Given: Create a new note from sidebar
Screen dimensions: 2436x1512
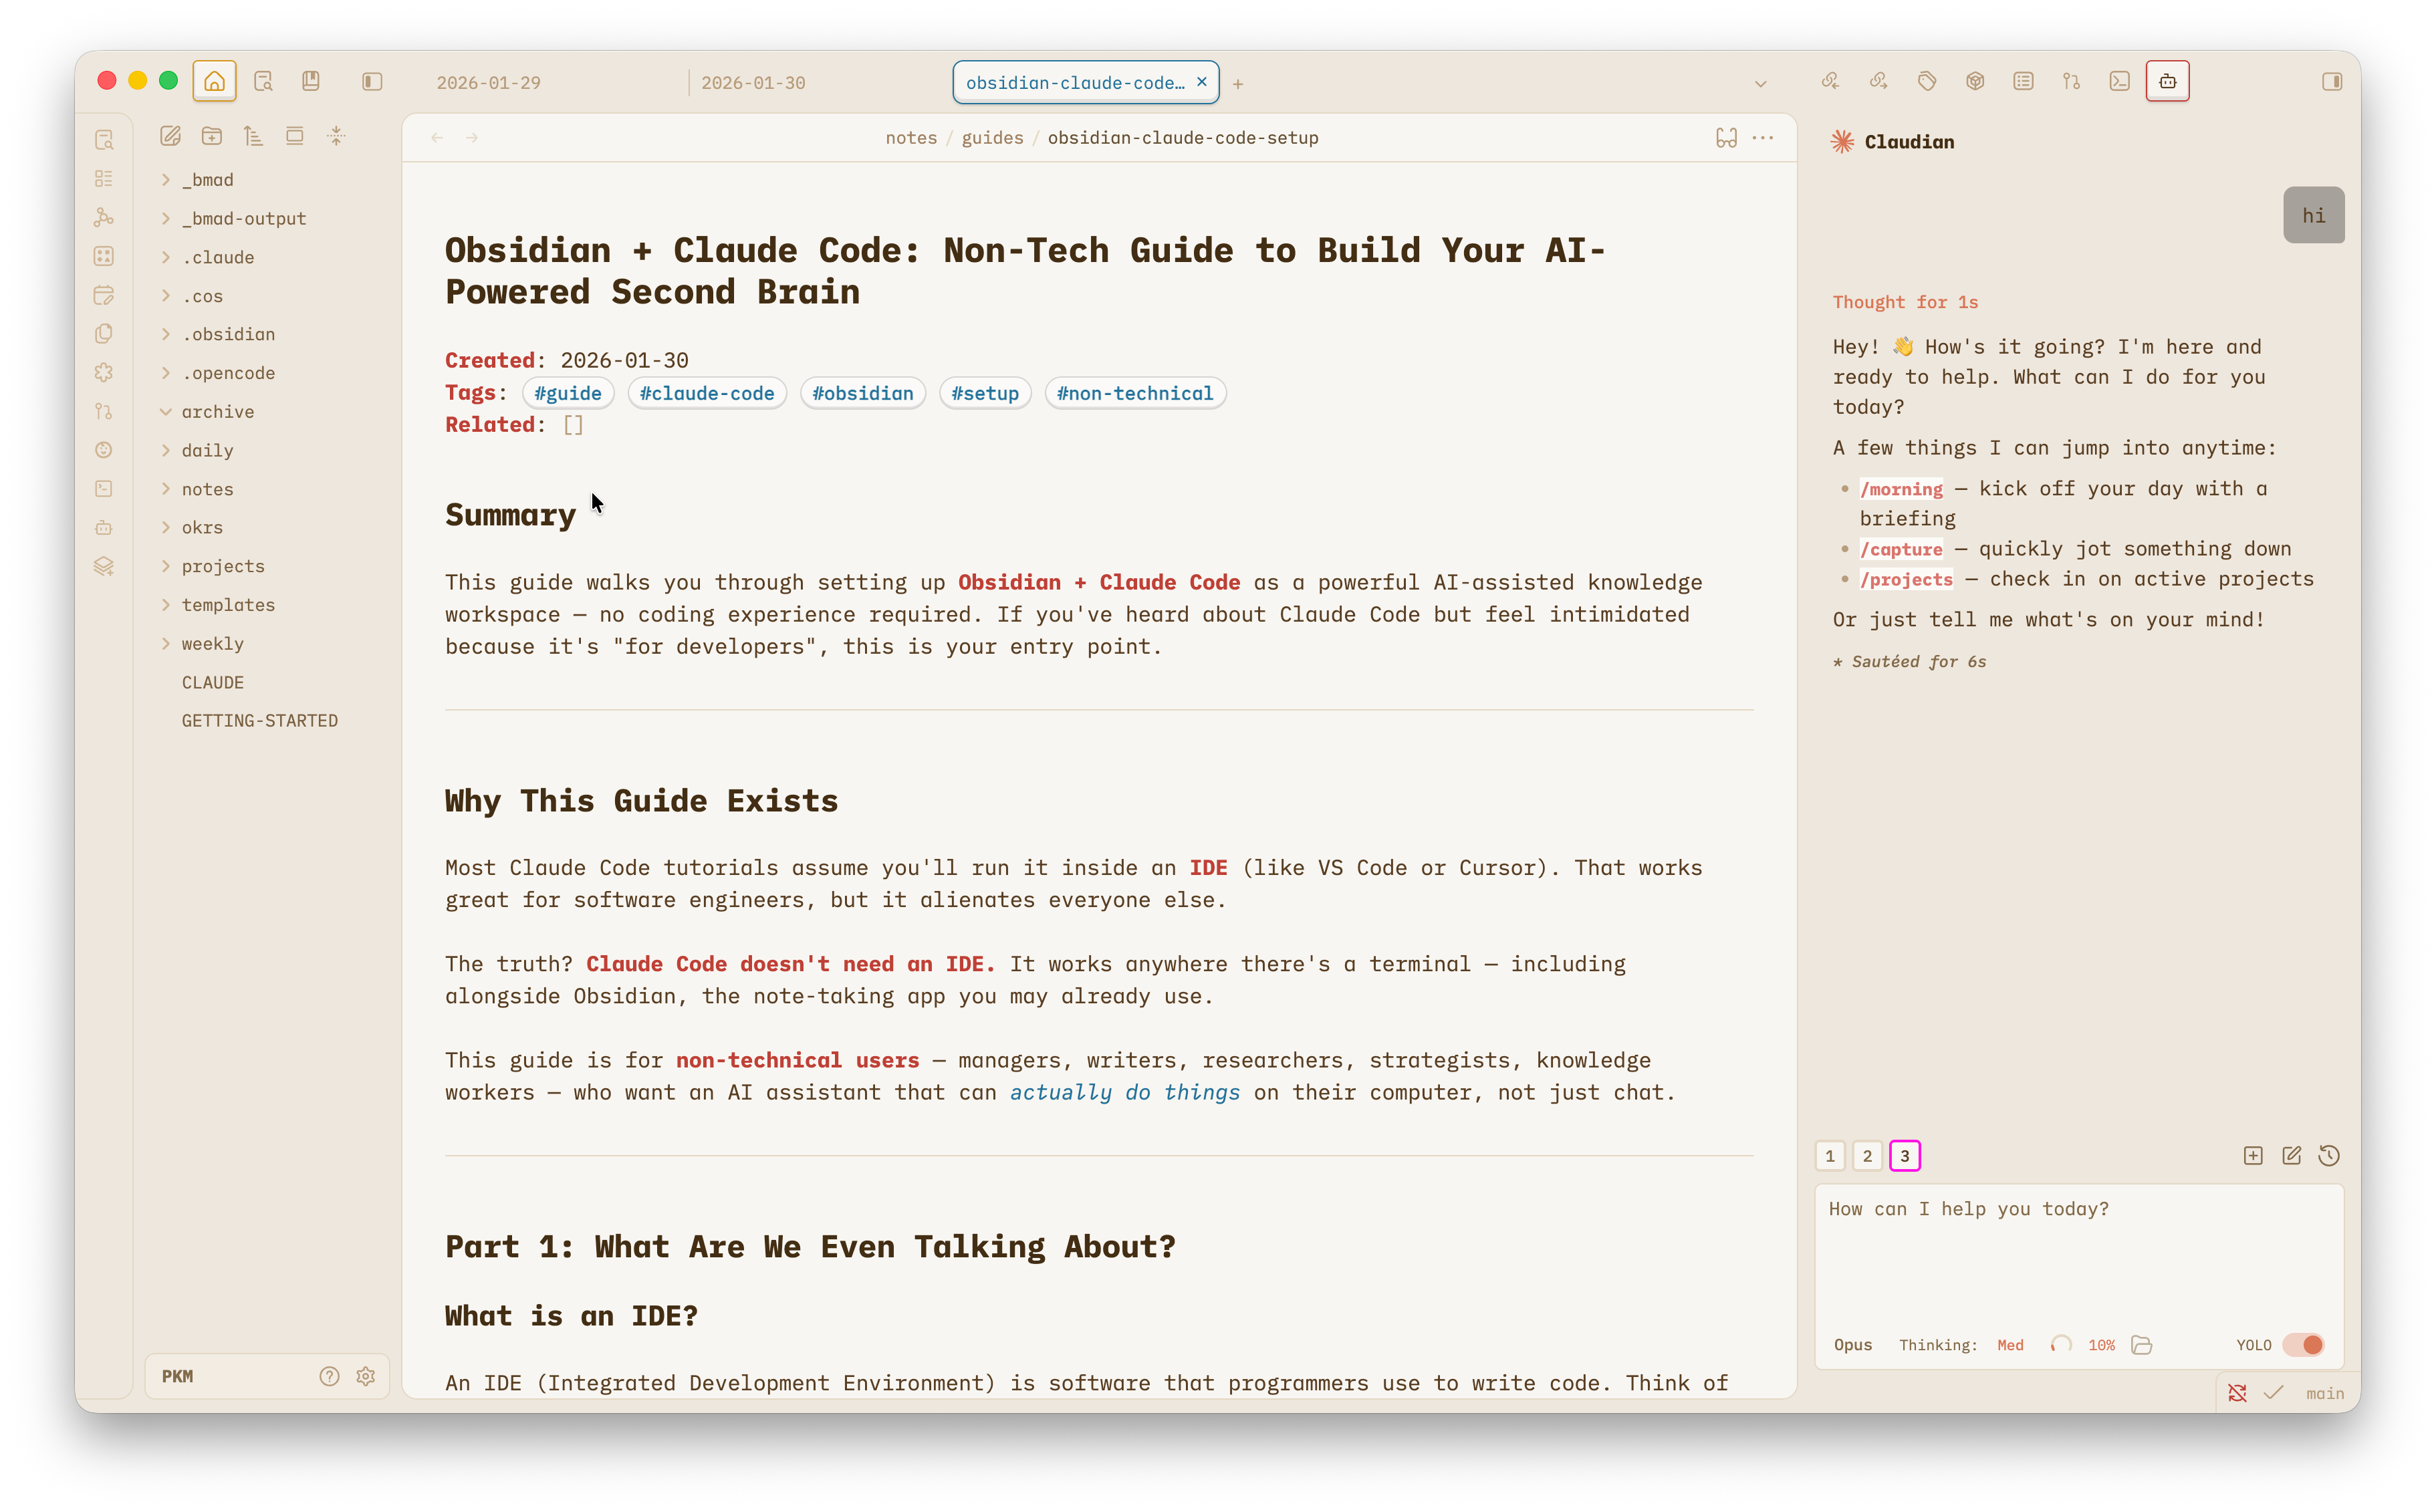Looking at the screenshot, I should (170, 136).
